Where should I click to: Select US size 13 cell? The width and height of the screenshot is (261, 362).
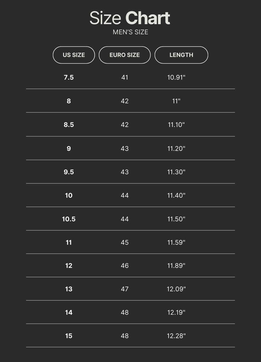click(x=69, y=289)
